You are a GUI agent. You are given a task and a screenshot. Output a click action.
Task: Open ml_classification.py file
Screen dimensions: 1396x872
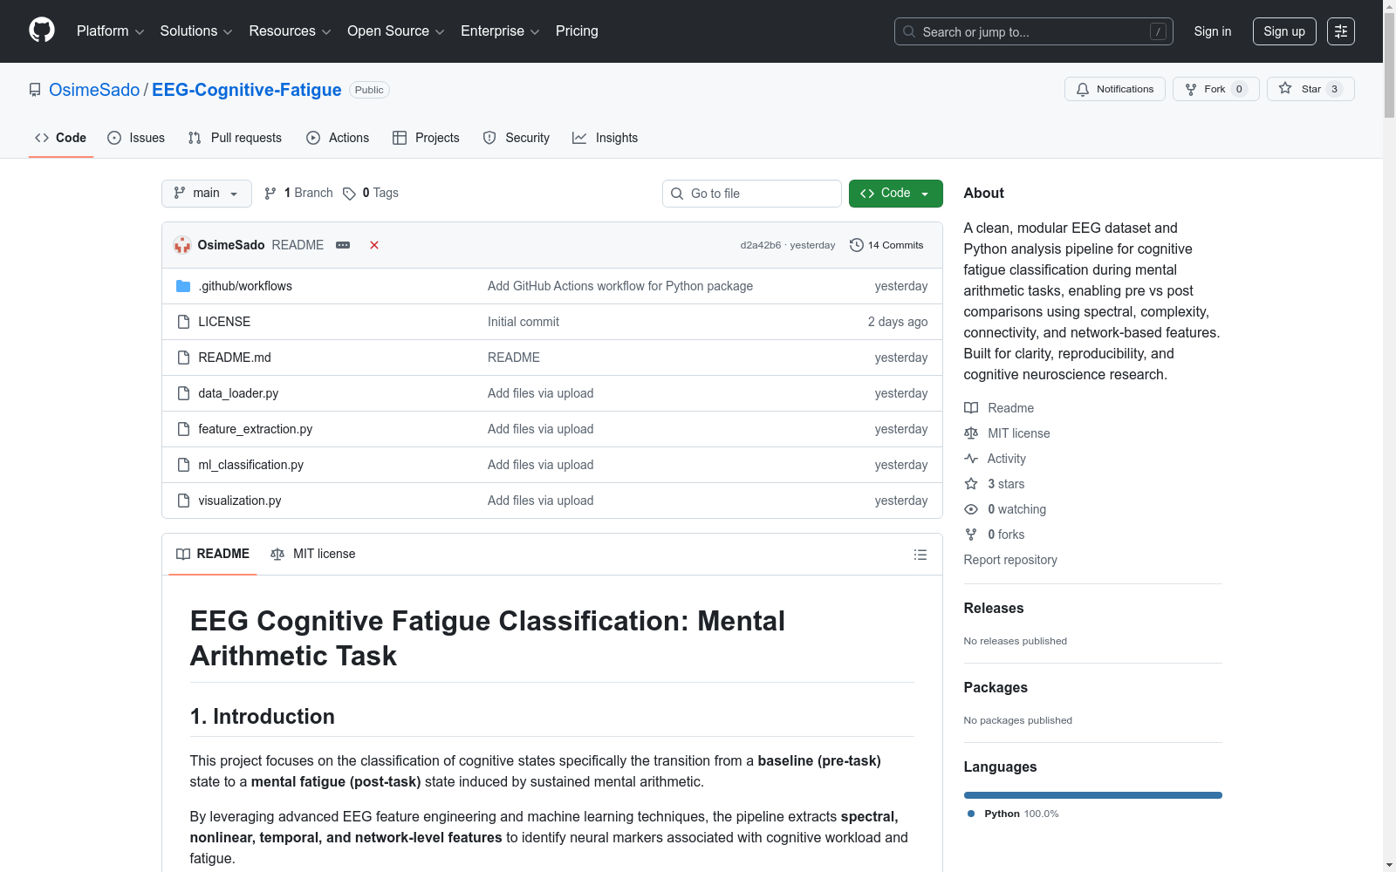tap(250, 465)
